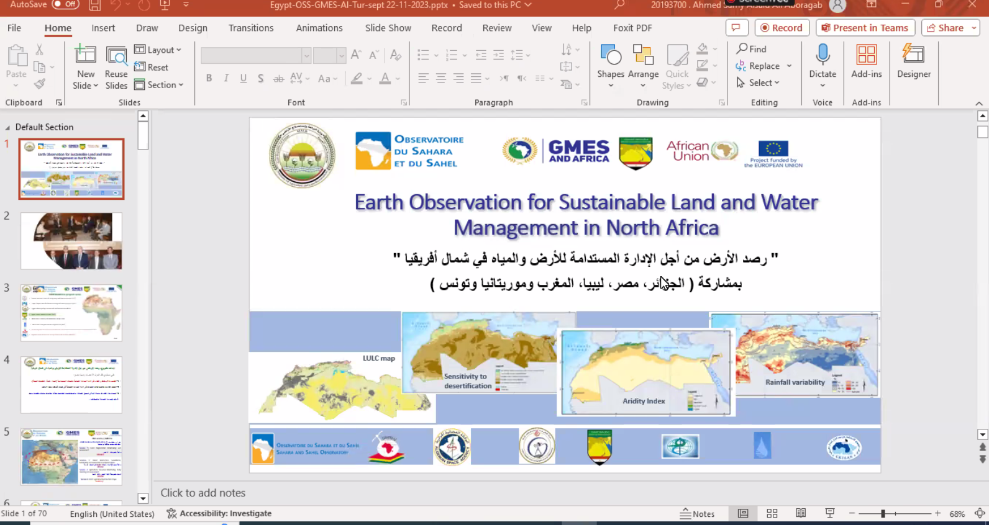Toggle Italic formatting

[x=226, y=78]
